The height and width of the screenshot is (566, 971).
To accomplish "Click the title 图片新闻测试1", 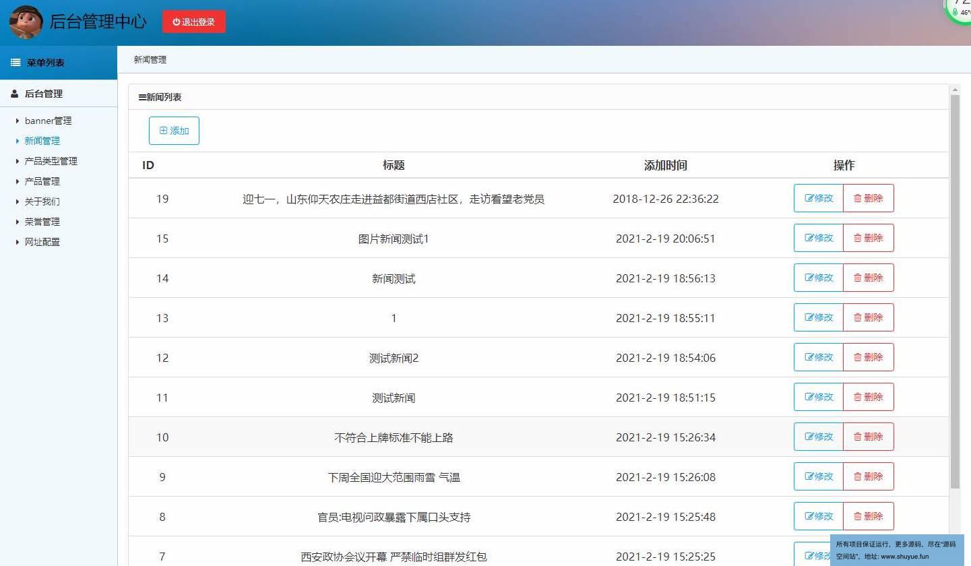I will (x=394, y=239).
